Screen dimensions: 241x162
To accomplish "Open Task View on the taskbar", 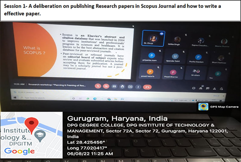I will point(80,98).
